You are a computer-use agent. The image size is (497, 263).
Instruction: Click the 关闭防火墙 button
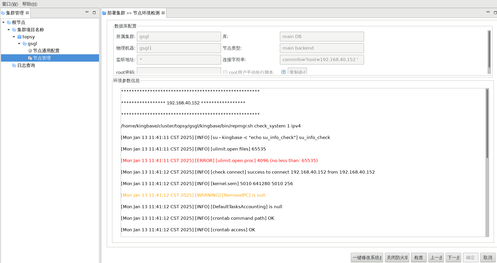tap(397, 257)
